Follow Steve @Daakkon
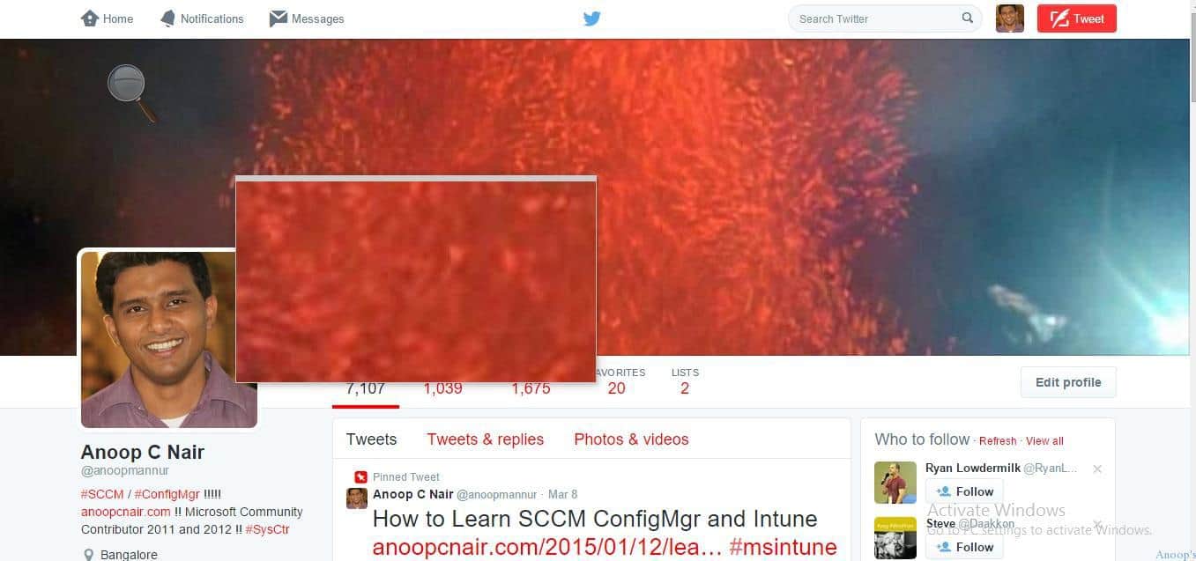Screen dimensions: 1196x561 [964, 547]
